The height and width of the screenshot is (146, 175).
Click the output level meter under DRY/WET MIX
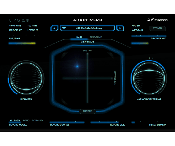click(x=140, y=43)
